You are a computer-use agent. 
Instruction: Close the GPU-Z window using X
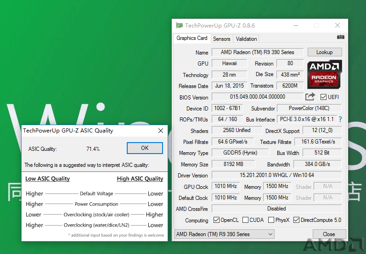click(x=338, y=25)
